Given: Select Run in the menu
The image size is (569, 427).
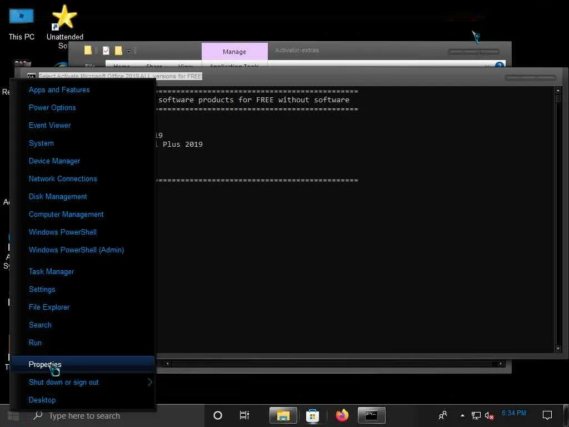Looking at the screenshot, I should [35, 342].
